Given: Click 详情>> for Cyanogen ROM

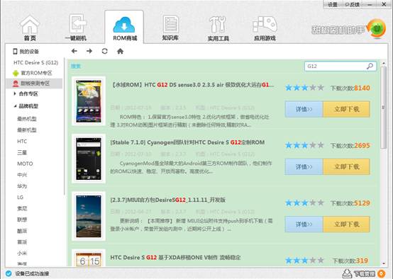Looking at the screenshot, I should point(304,166).
